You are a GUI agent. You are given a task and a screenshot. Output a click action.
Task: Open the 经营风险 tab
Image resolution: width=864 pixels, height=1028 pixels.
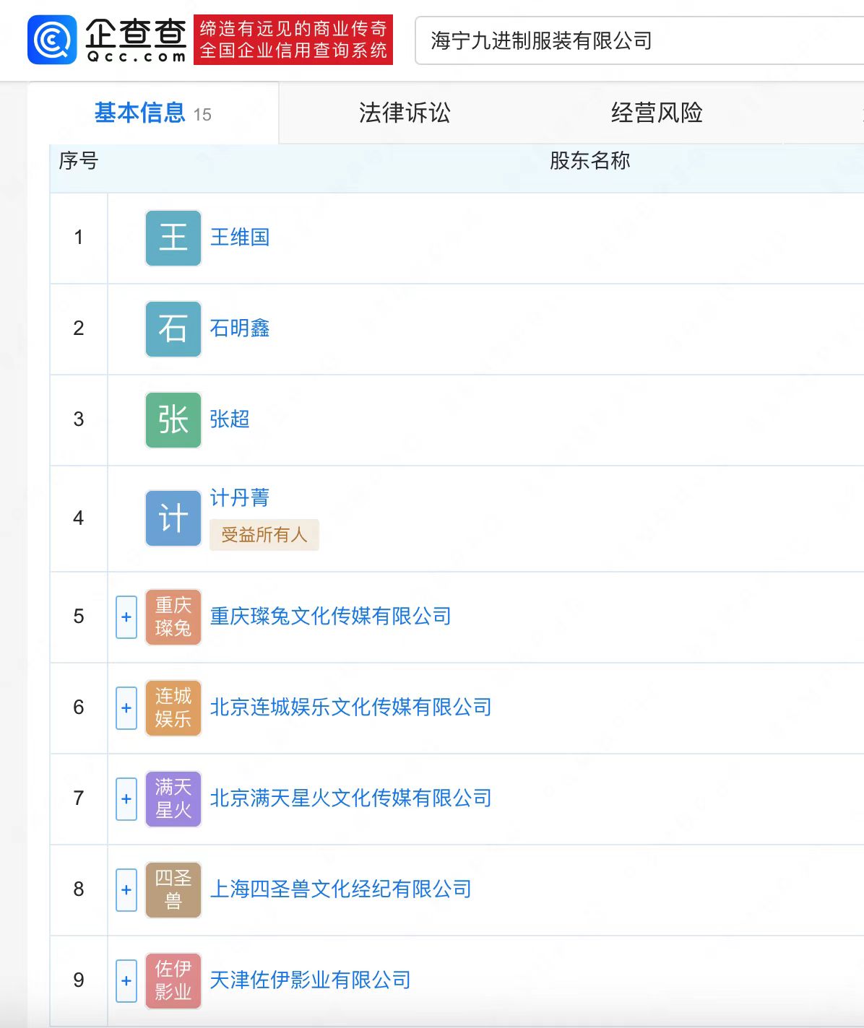tap(657, 113)
